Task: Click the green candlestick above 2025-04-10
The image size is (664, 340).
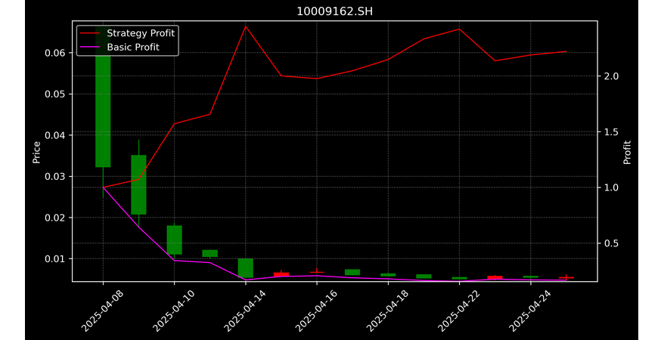Action: (175, 240)
